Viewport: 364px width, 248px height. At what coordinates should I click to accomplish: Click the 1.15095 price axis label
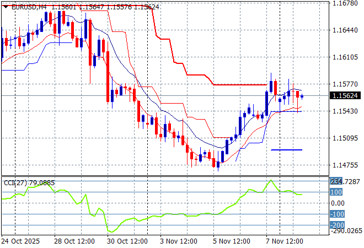345,138
